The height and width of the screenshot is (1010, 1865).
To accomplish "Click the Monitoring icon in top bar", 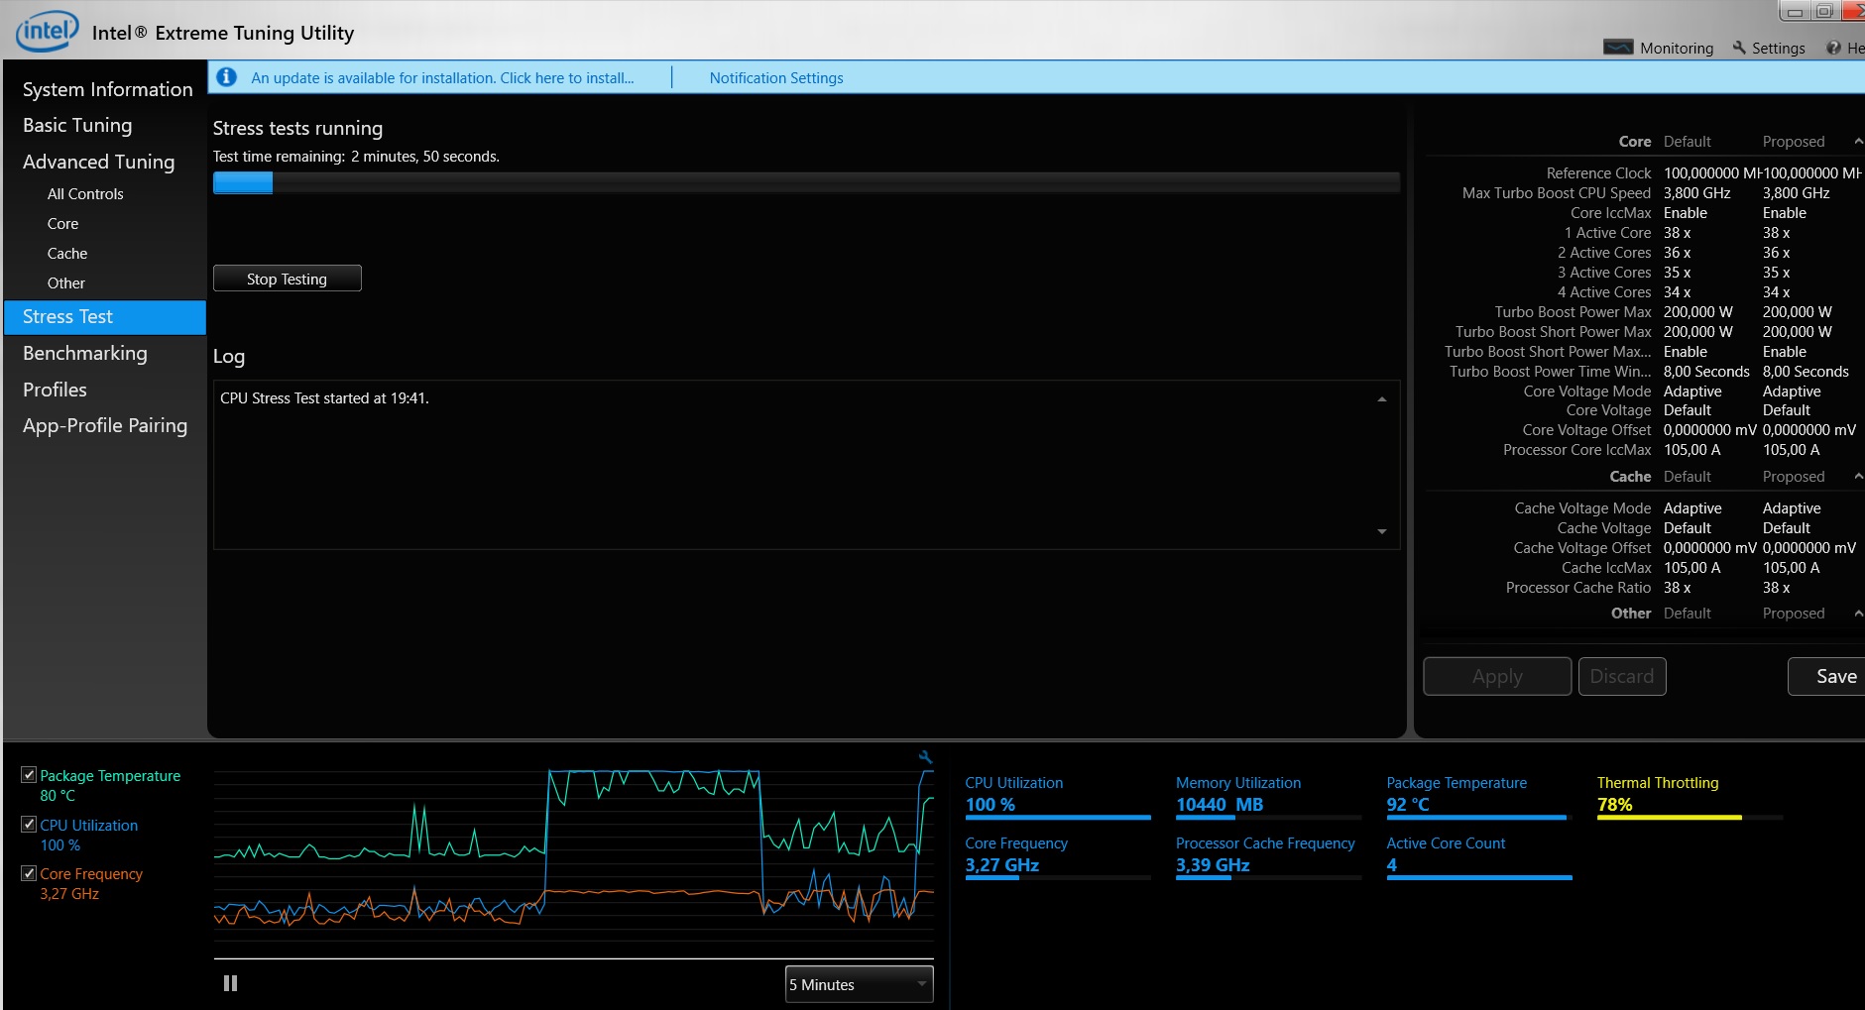I will coord(1618,48).
